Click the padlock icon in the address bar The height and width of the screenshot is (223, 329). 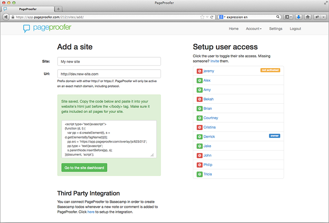[x=13, y=17]
